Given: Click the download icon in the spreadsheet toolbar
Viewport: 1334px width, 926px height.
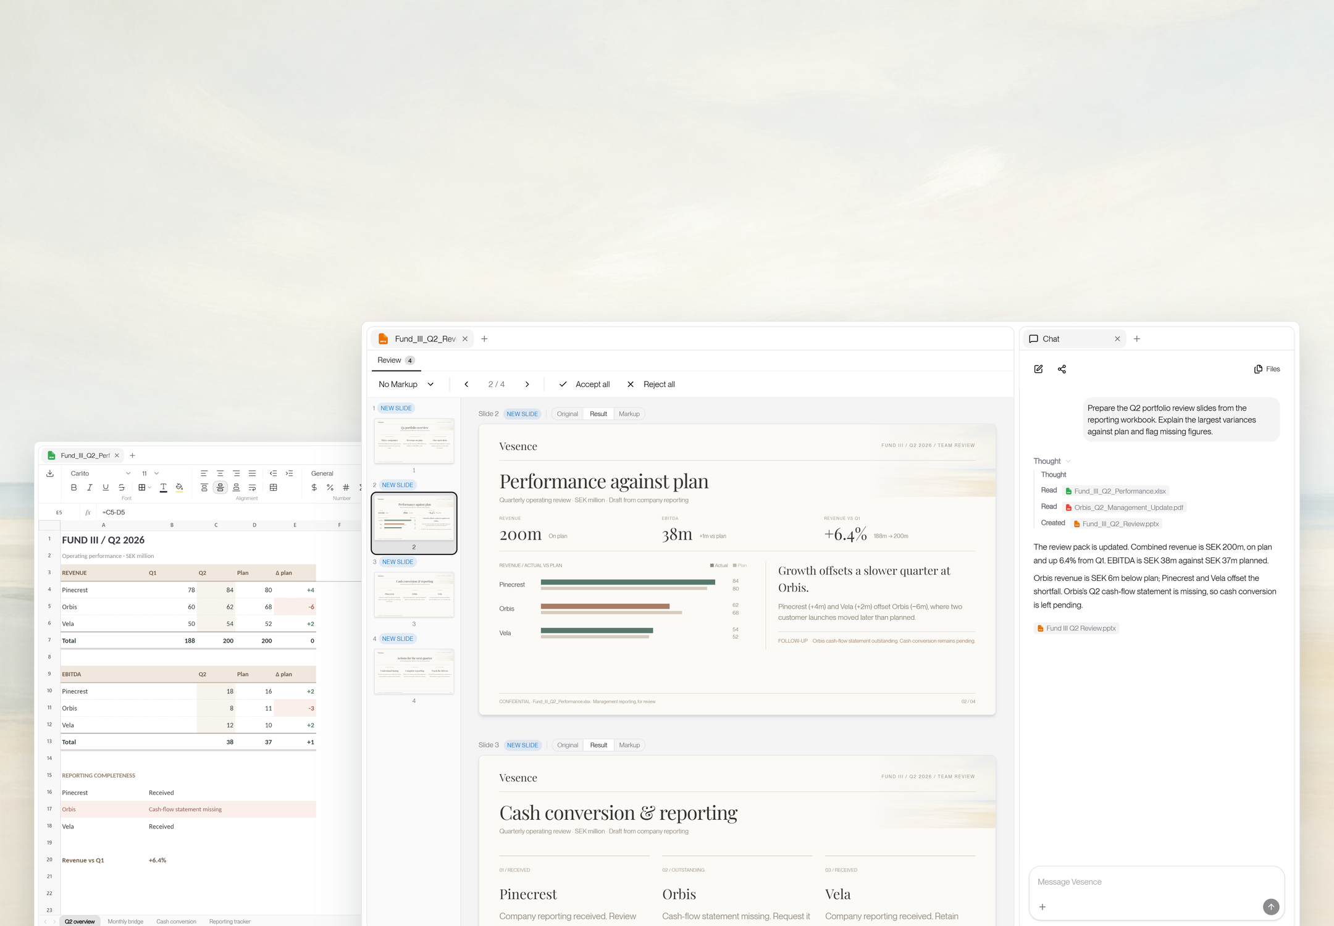Looking at the screenshot, I should (x=50, y=473).
